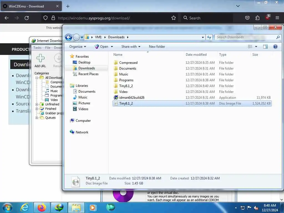Click the Firefox Search box
The image size is (284, 213).
coord(207,18)
